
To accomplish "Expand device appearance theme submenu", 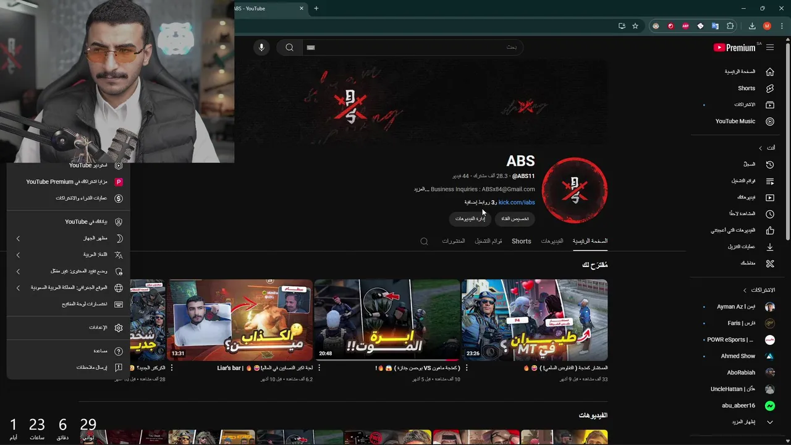I will [68, 238].
